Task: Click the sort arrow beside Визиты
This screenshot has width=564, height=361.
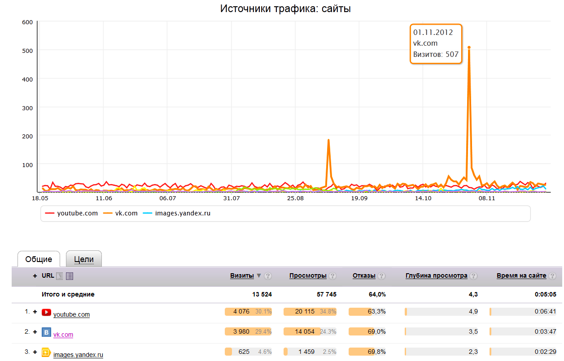Action: pos(258,276)
